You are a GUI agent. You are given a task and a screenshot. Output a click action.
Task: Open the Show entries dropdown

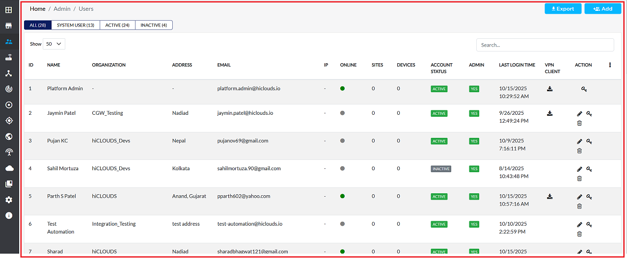click(x=54, y=44)
